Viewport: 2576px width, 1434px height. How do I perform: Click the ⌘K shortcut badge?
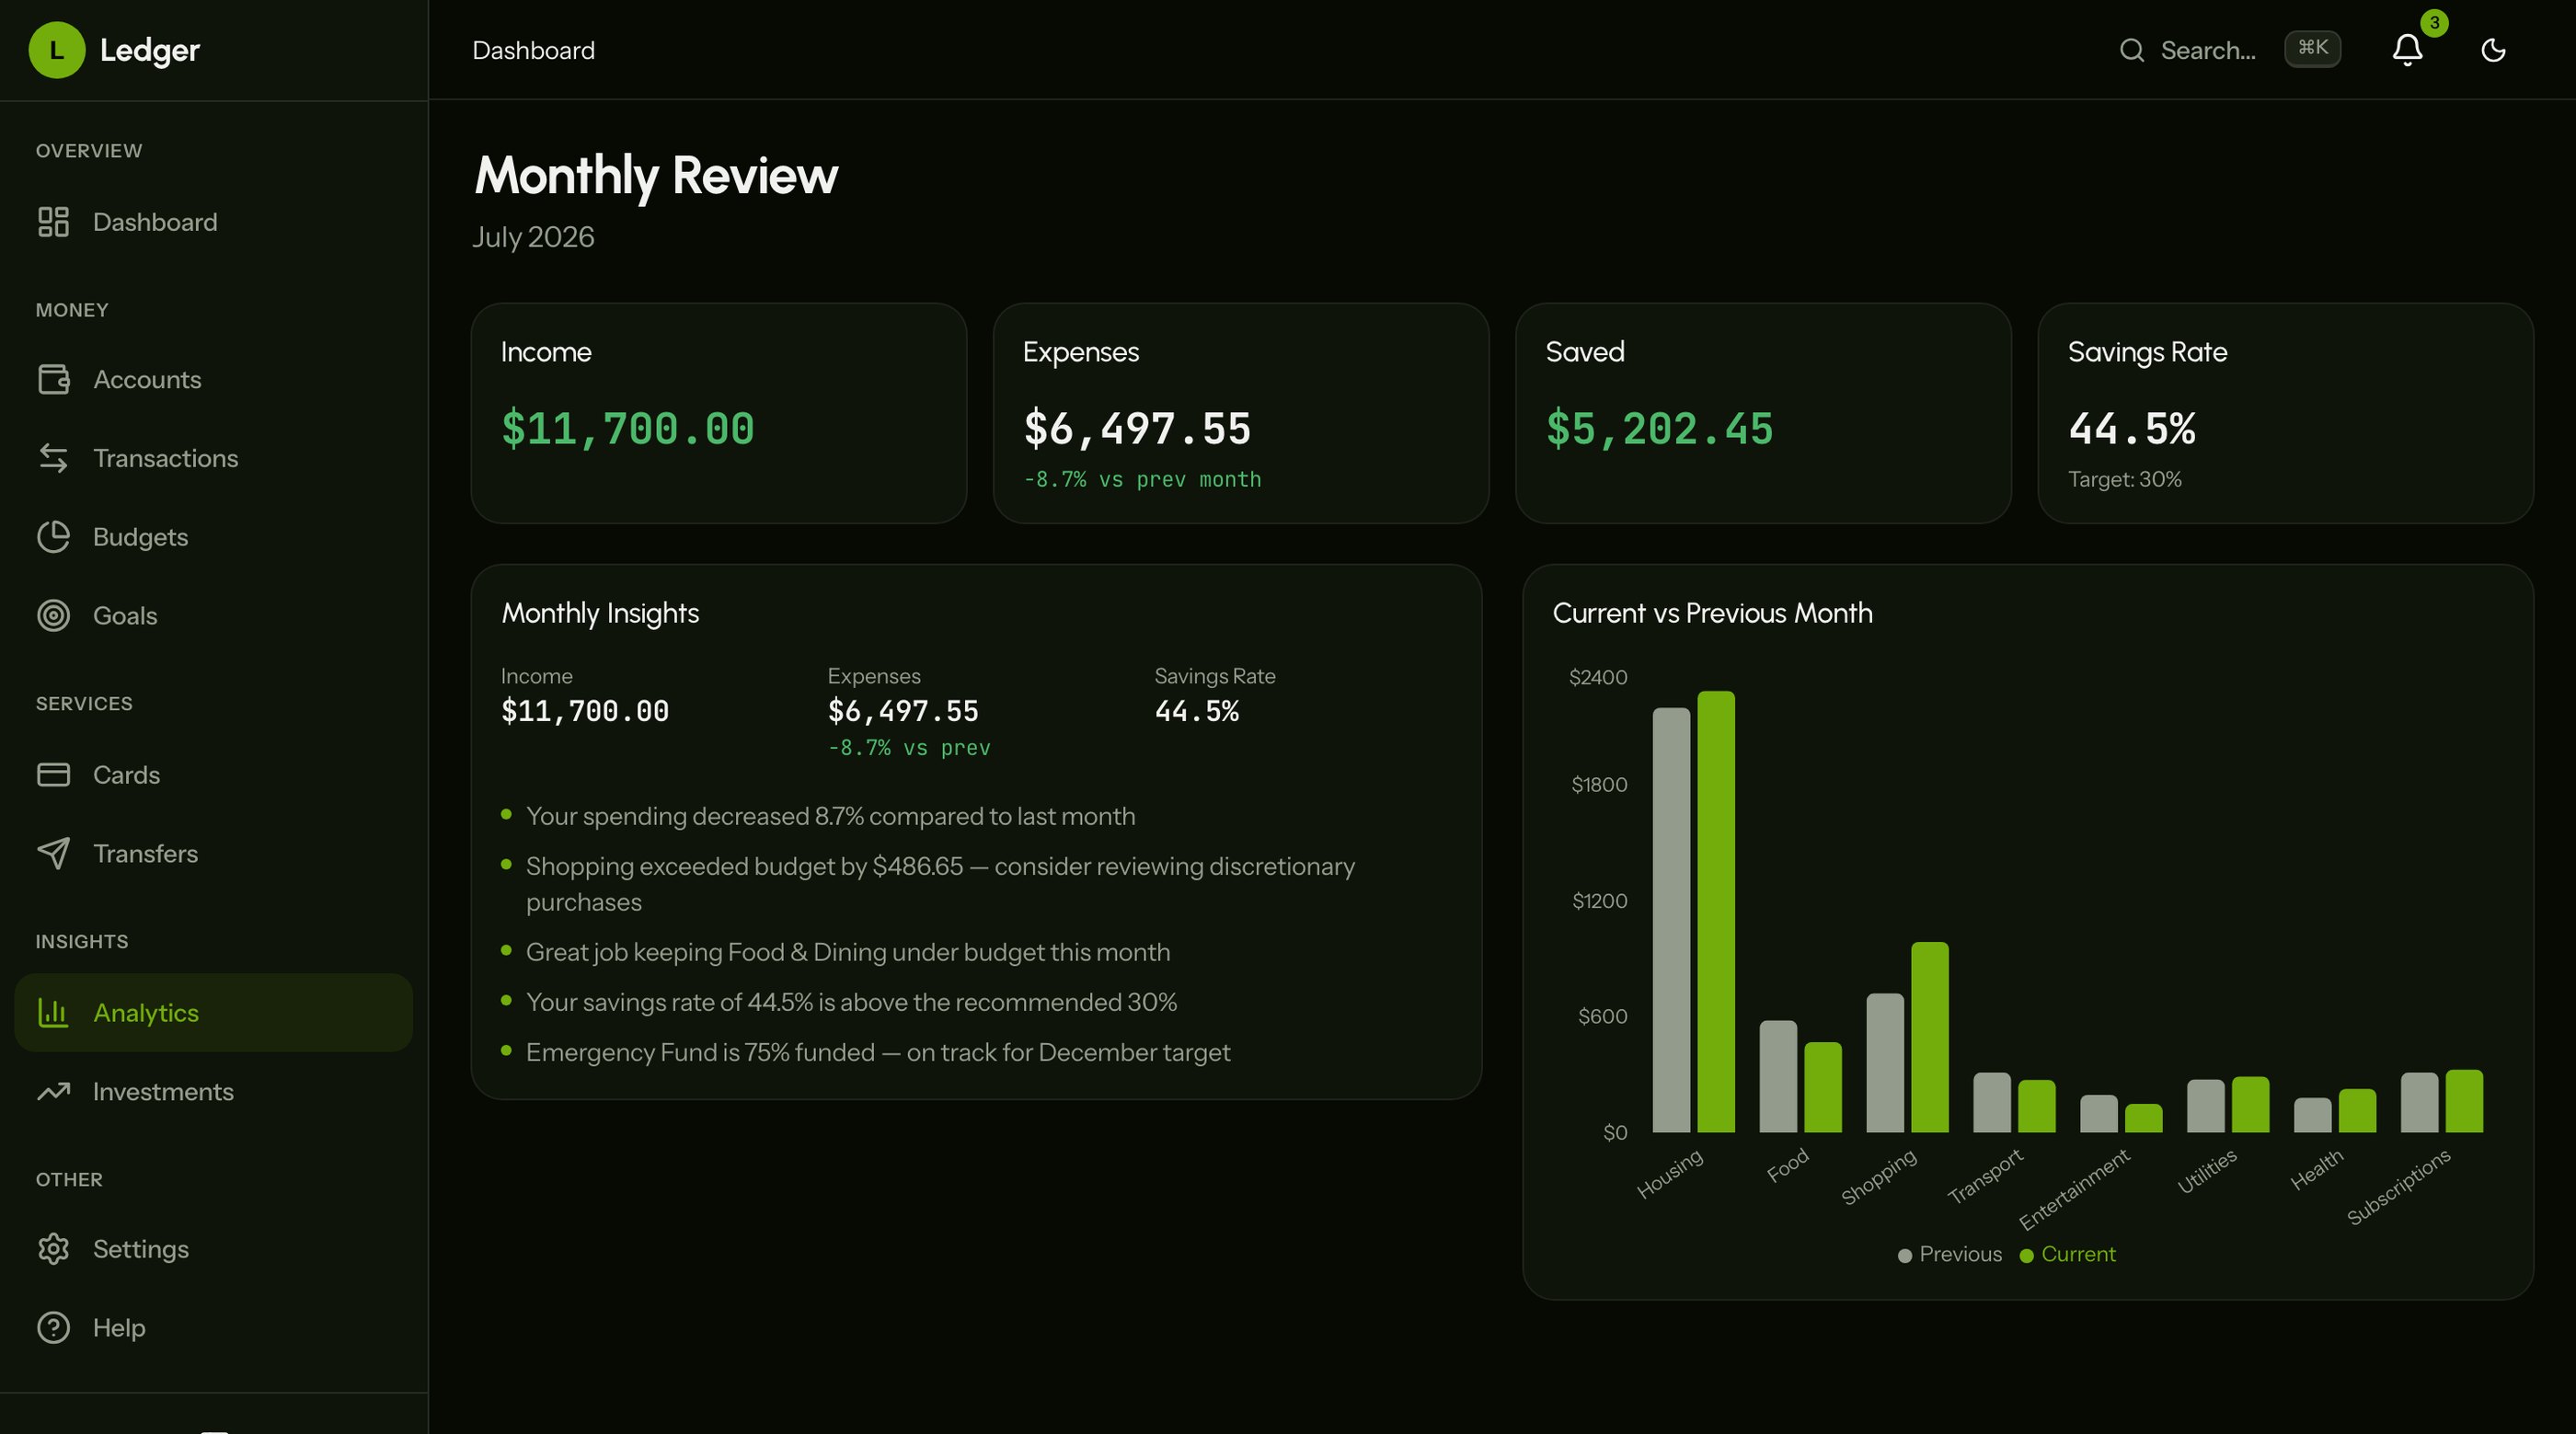[x=2312, y=48]
